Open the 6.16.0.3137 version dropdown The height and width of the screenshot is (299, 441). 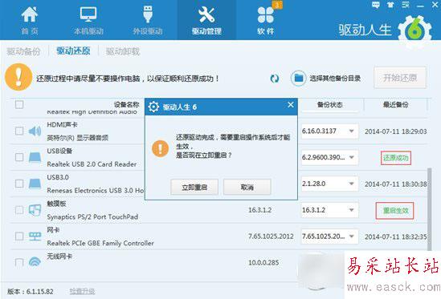pyautogui.click(x=329, y=131)
